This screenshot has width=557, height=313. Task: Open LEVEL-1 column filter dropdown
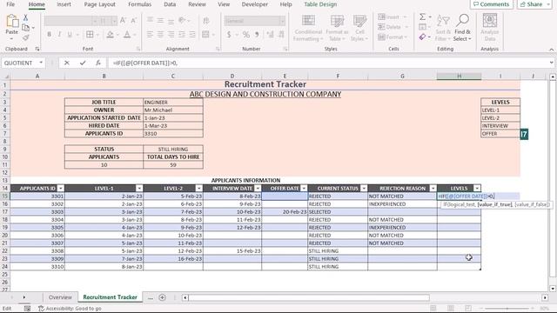pyautogui.click(x=139, y=189)
